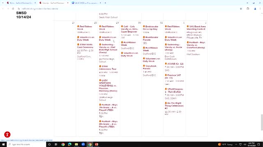Open STEM White Coat Ceremony event
The height and width of the screenshot is (147, 263).
click(85, 46)
